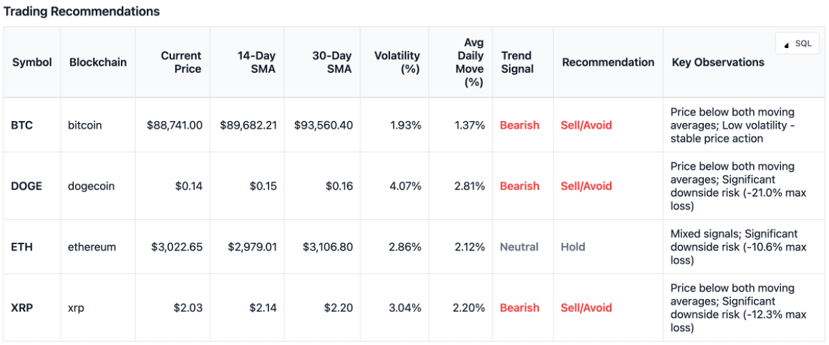Click the Key Observations column header
This screenshot has width=829, height=345.
(x=718, y=62)
